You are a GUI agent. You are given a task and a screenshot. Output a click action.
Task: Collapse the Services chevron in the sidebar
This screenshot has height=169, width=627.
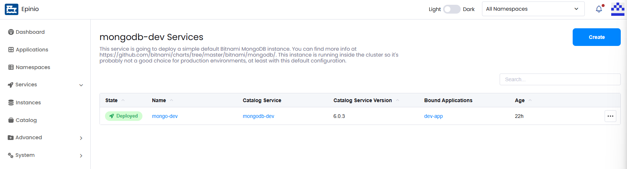pyautogui.click(x=81, y=85)
